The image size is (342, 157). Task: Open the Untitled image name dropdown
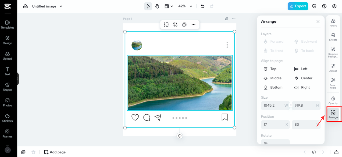47,6
